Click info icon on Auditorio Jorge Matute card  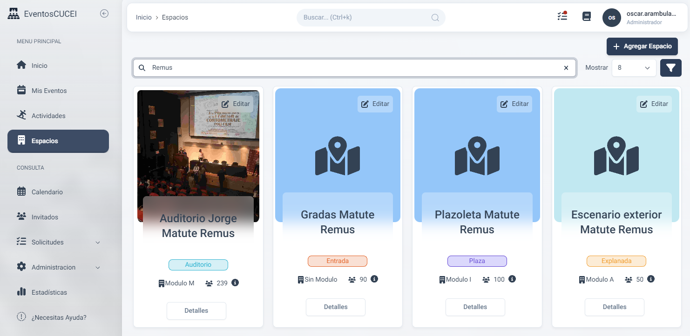point(235,283)
